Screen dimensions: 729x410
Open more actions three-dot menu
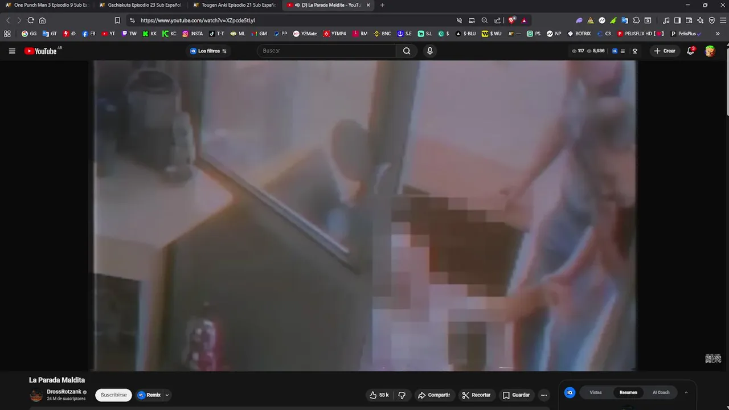[544, 395]
